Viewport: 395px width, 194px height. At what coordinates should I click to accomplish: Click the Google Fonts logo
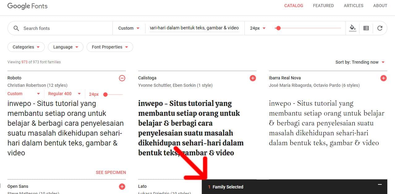[x=27, y=6]
